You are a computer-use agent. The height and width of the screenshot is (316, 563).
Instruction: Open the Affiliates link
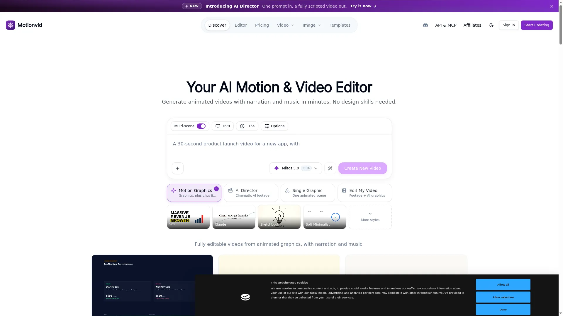472,25
